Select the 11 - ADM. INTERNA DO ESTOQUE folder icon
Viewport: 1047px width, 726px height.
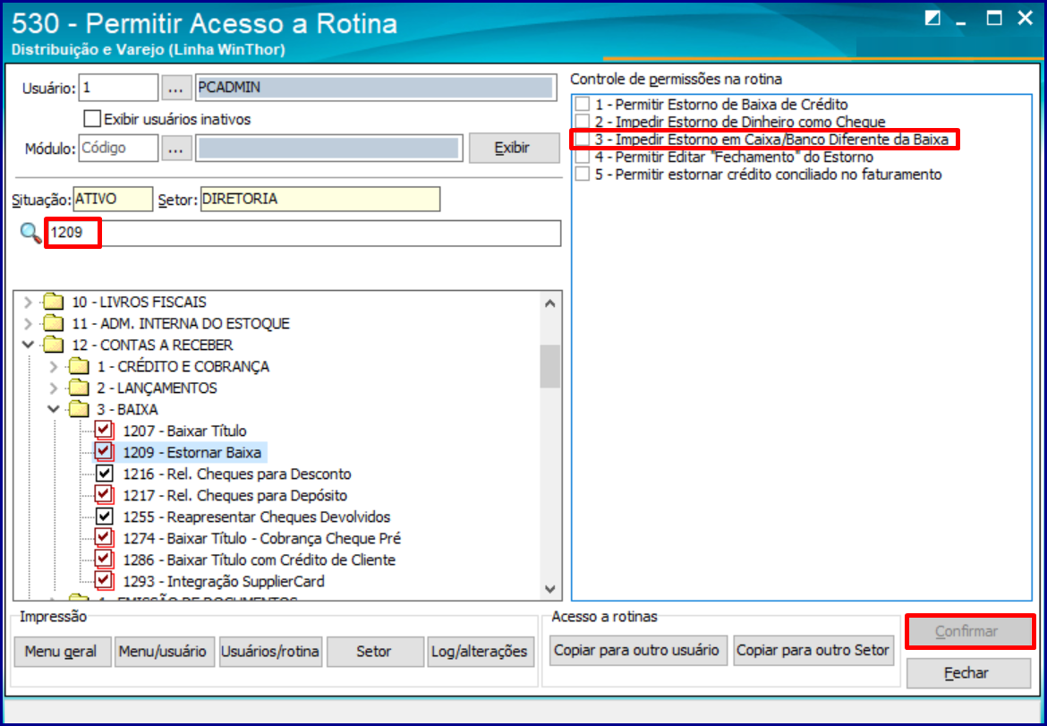click(54, 324)
